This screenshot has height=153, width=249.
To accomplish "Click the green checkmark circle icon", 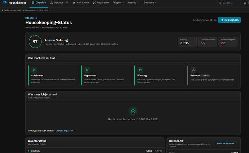I will point(133,111).
